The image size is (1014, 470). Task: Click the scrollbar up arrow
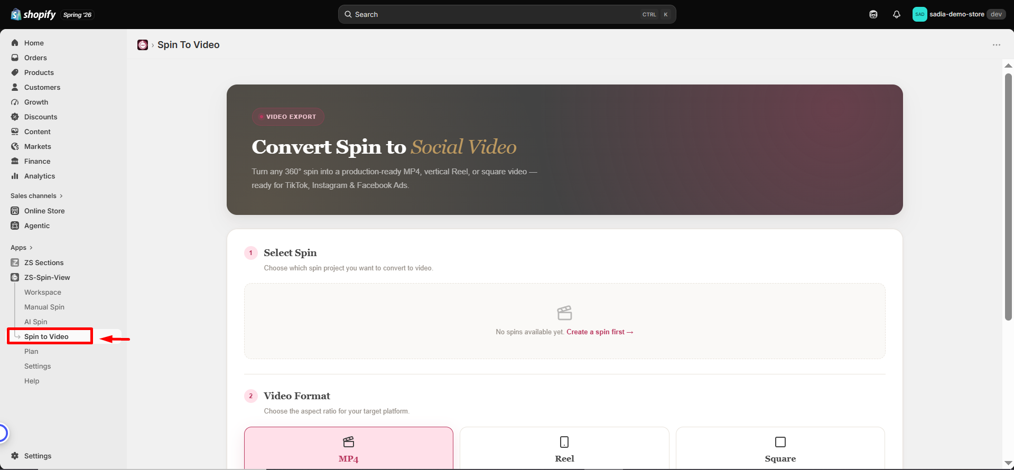tap(1008, 66)
